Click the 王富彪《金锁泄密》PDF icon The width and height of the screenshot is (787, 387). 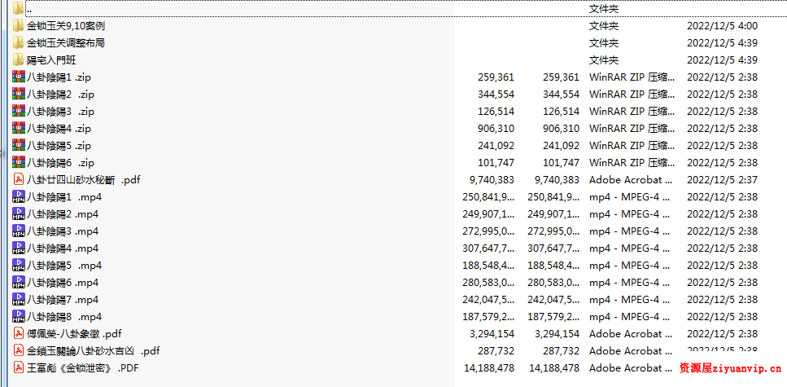tap(18, 368)
